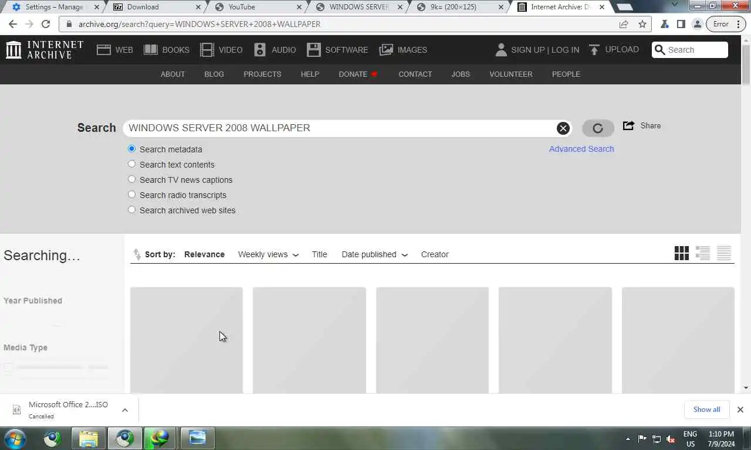
Task: Toggle sort direction arrows
Action: coord(137,254)
